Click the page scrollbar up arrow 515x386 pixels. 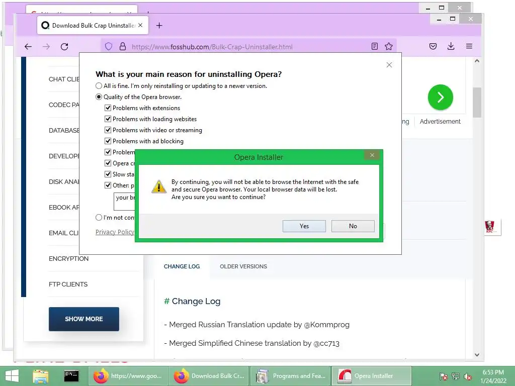tap(477, 61)
